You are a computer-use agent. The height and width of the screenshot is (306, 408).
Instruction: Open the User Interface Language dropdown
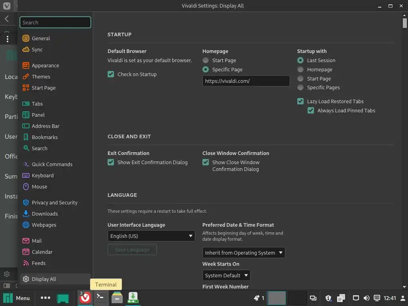point(151,236)
